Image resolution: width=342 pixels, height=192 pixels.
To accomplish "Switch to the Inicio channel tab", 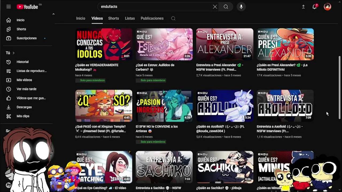I will [x=80, y=18].
